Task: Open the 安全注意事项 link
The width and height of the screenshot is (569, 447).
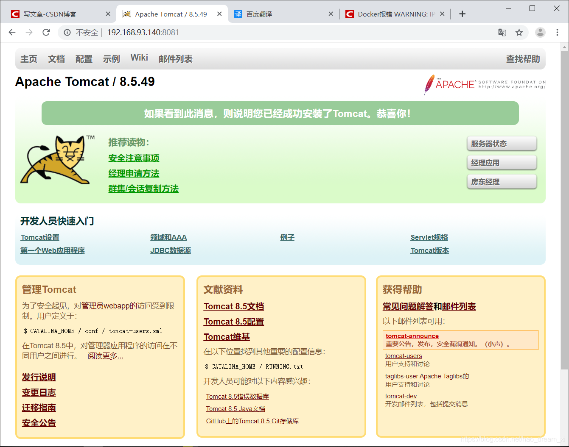Action: tap(134, 158)
